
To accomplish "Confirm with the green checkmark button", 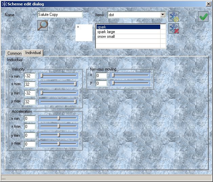I will pos(203,17).
